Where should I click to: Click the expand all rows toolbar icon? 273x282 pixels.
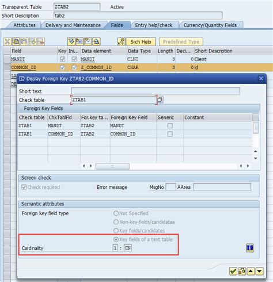pyautogui.click(x=71, y=41)
